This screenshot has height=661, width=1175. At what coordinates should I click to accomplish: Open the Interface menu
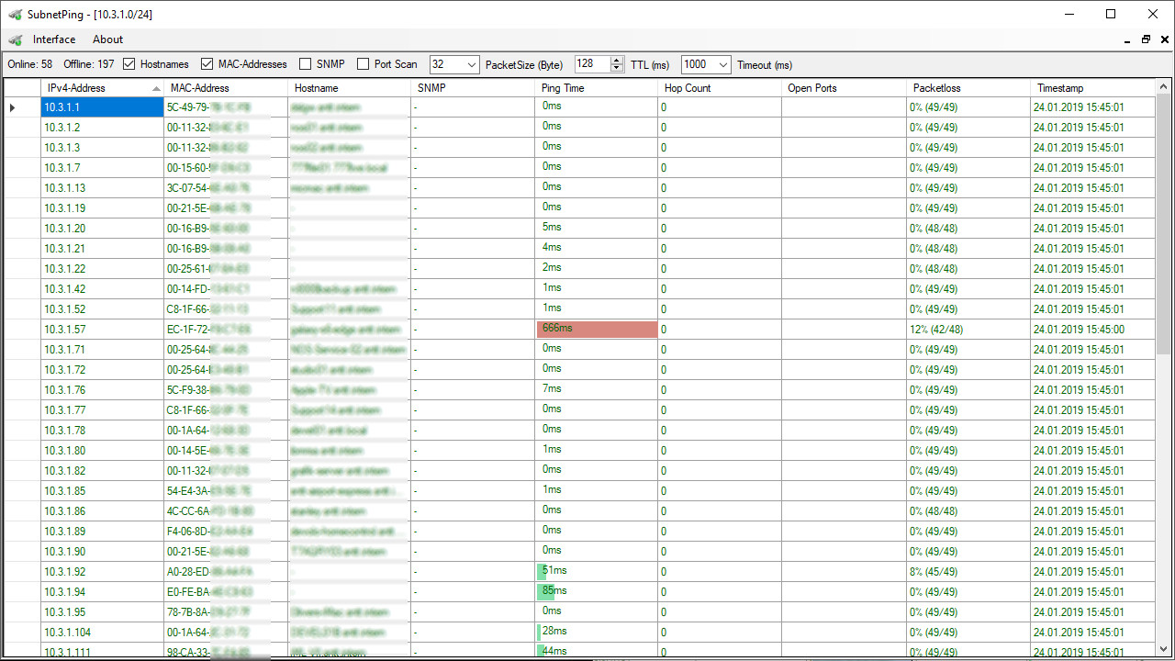(54, 39)
